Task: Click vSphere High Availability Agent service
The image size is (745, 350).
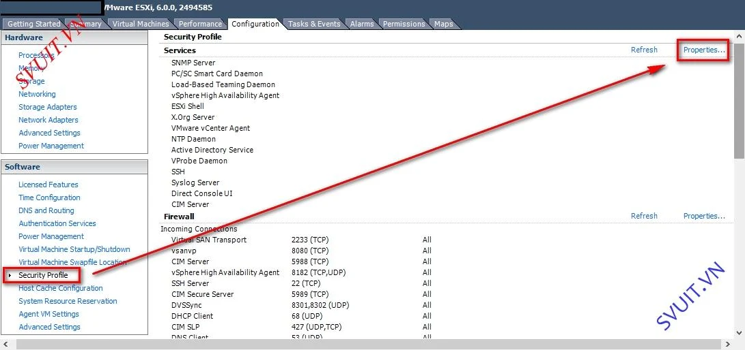Action: click(x=225, y=95)
